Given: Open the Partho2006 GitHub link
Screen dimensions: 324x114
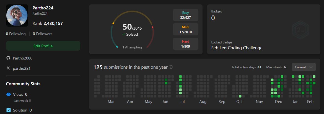Looking at the screenshot, I should [x=22, y=58].
